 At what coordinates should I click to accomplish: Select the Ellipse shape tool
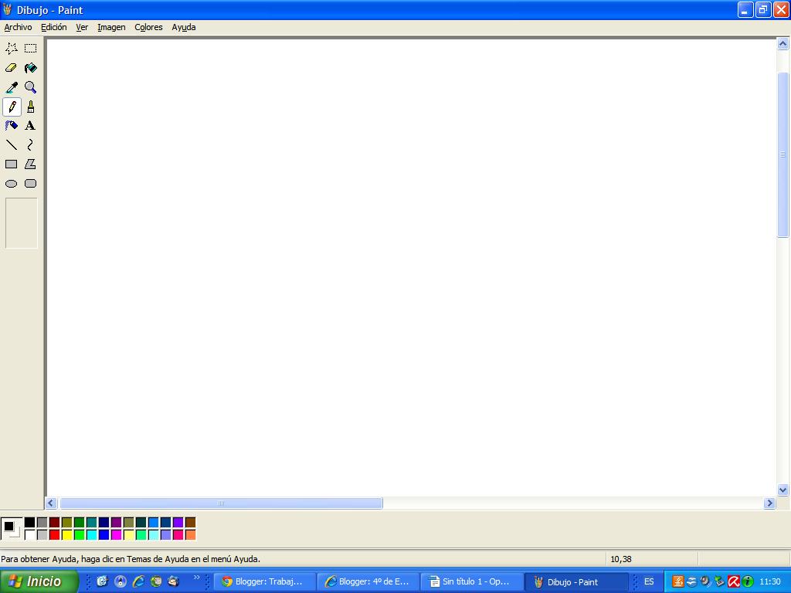point(11,184)
